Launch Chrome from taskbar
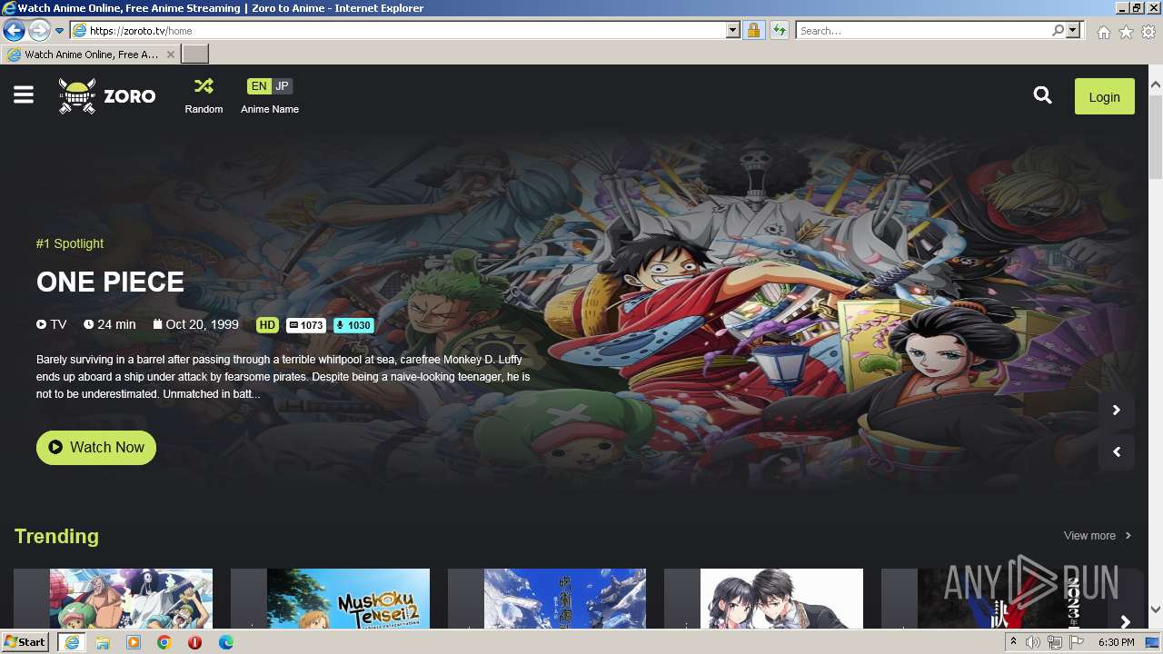 pyautogui.click(x=164, y=642)
